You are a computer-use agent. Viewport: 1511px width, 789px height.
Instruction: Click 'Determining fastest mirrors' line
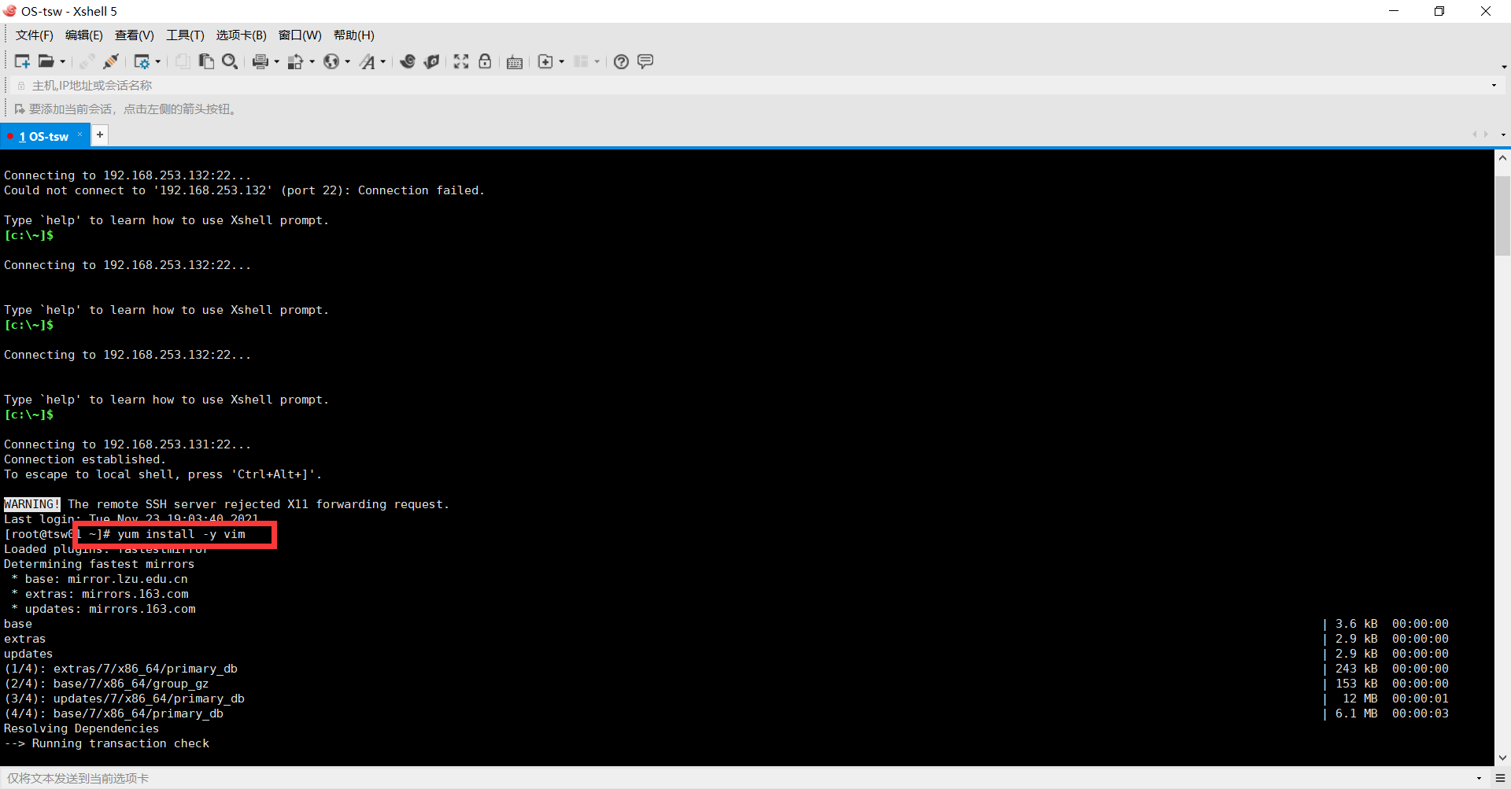coord(99,564)
